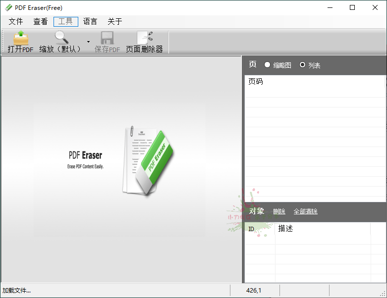Open the 查看 menu
387x298 pixels.
41,22
